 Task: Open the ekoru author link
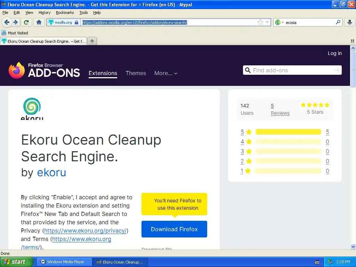[x=51, y=172]
